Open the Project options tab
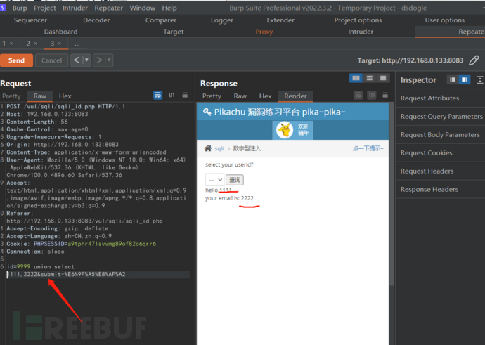 [358, 20]
